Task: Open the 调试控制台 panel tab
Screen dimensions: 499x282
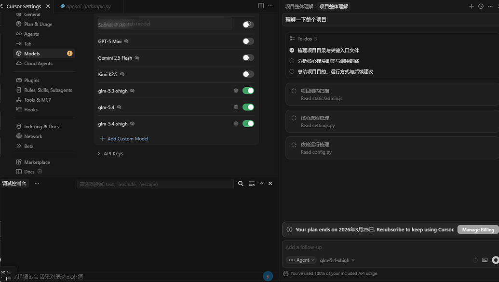Action: [x=14, y=183]
